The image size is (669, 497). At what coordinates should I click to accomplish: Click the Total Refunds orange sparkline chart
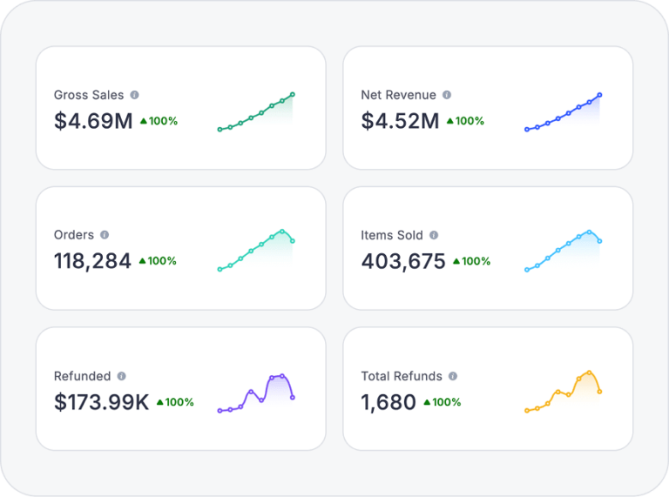(563, 393)
